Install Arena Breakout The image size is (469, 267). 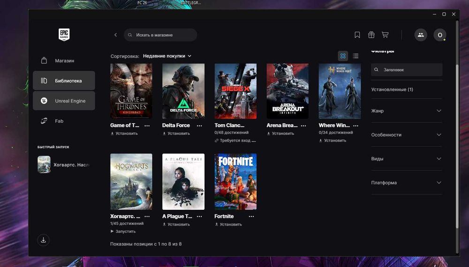pos(280,133)
